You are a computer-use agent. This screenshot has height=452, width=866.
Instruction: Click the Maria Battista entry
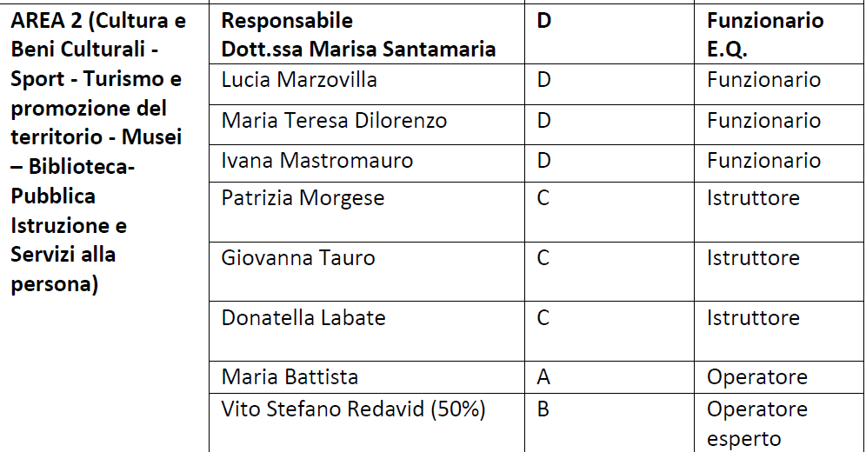click(x=290, y=376)
